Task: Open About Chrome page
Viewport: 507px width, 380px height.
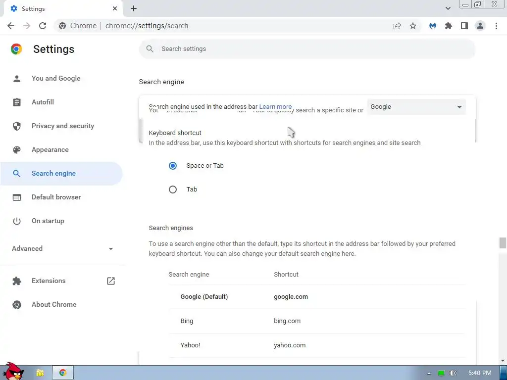Action: tap(54, 304)
